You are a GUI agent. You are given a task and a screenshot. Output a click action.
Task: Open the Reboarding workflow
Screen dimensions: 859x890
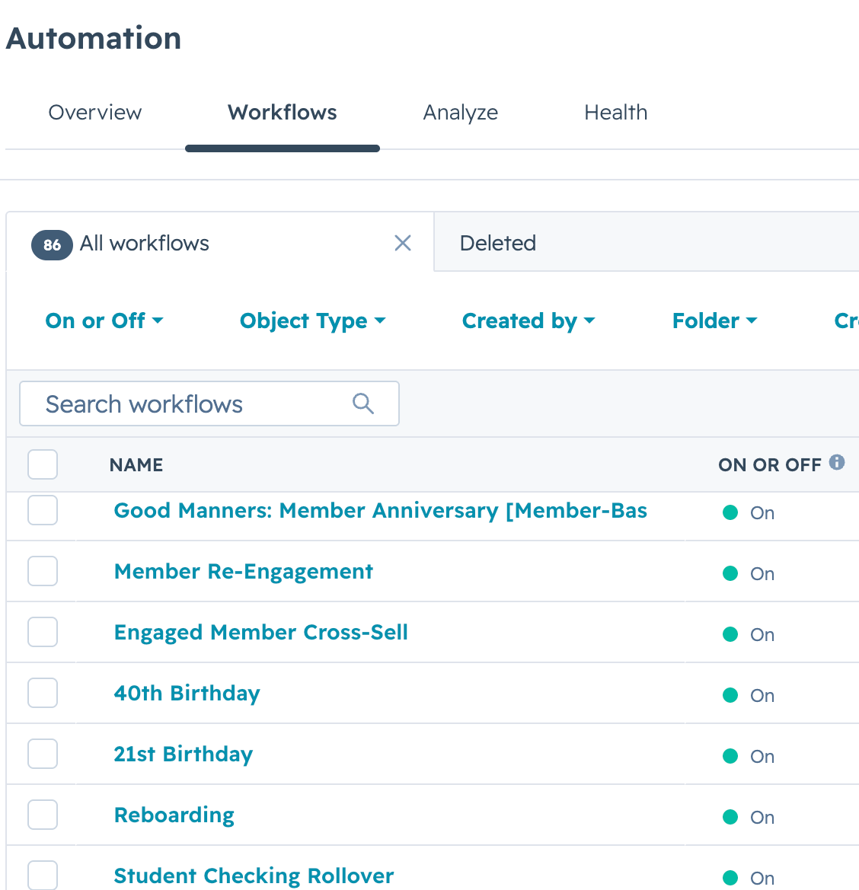(174, 815)
